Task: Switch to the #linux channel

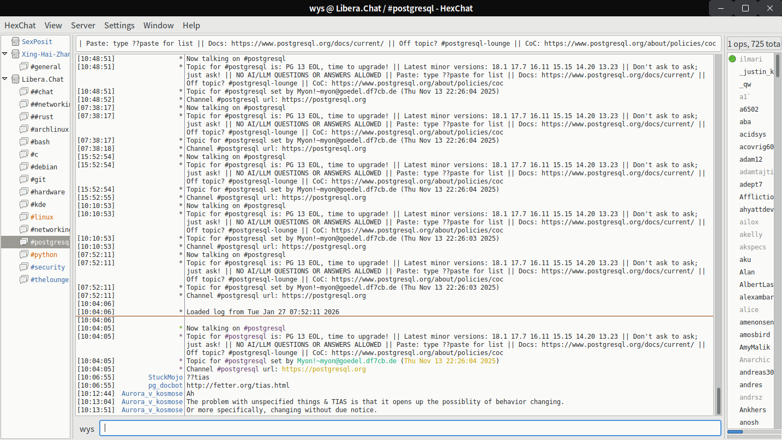Action: click(41, 217)
